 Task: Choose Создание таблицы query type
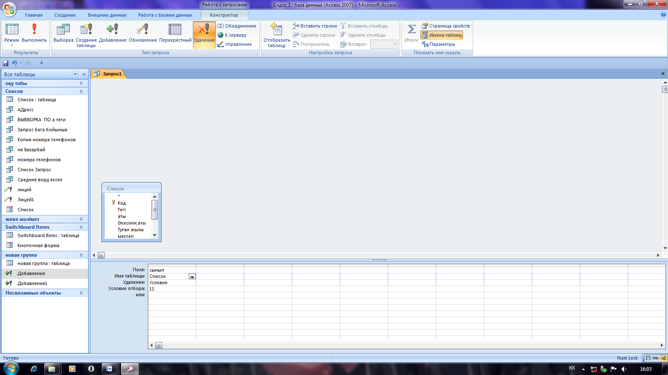pyautogui.click(x=86, y=35)
